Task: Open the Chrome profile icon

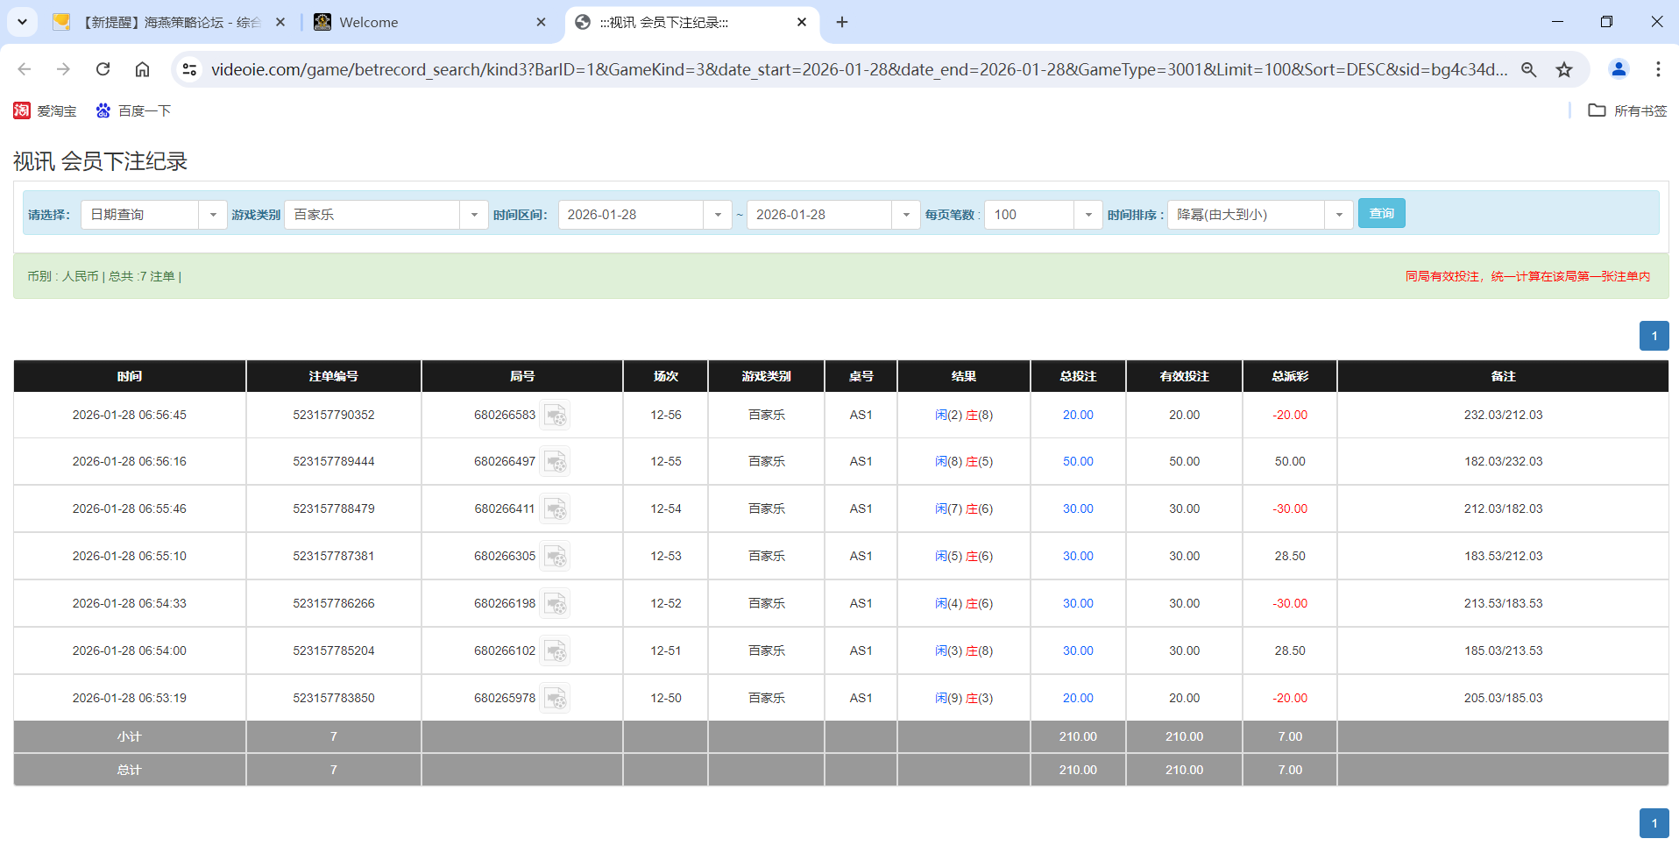Action: (x=1619, y=69)
